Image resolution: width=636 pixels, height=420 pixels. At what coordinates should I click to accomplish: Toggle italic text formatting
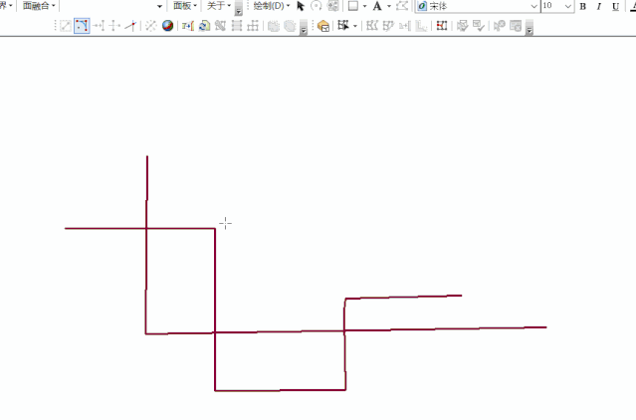click(599, 7)
